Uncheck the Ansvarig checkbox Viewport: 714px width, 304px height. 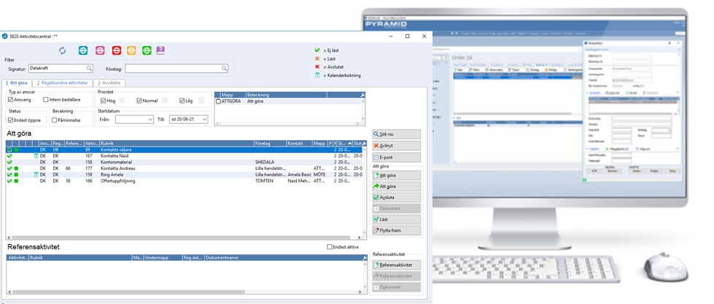click(11, 100)
